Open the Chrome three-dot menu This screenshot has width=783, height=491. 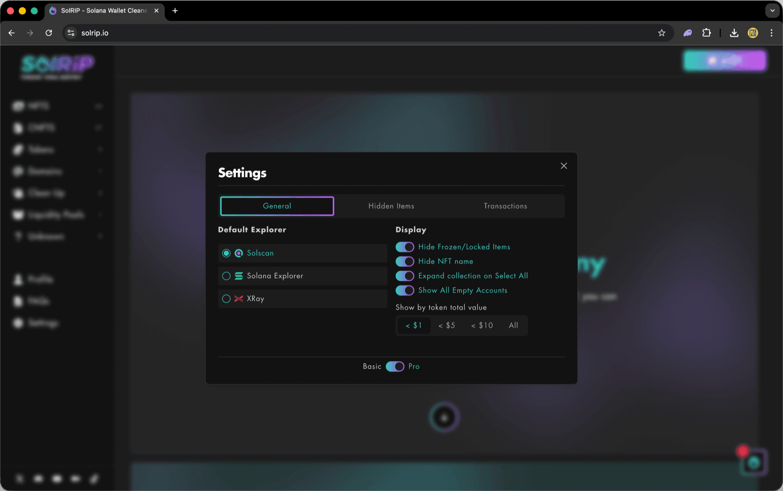tap(771, 33)
